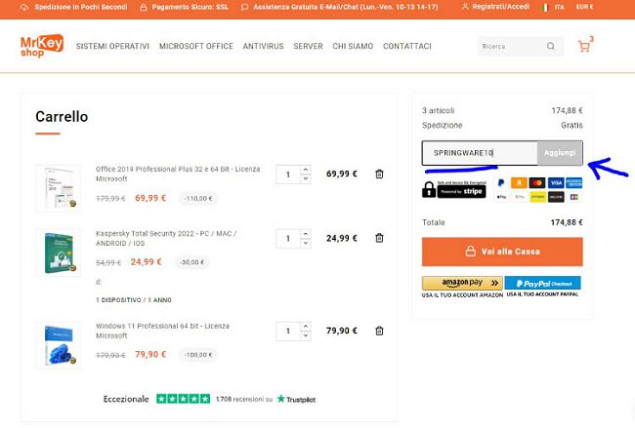Open the Kaspersky product thumbnail

pos(59,253)
